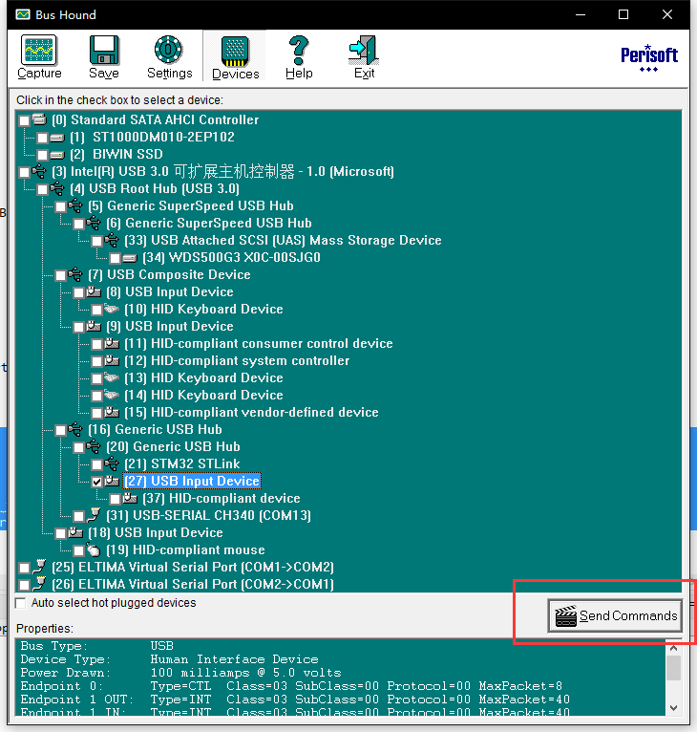
Task: Check the [31] USB-SERIAL CH340 checkbox
Action: 78,516
